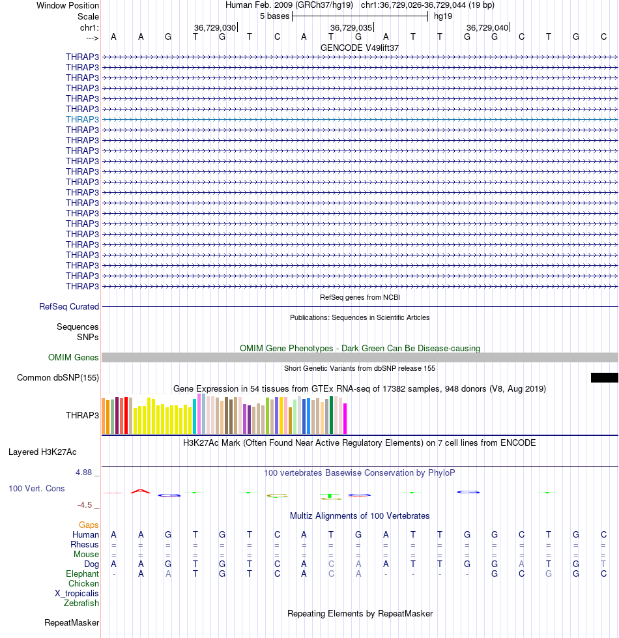
Task: Click the 'Human' alignment row label
Action: pos(86,534)
